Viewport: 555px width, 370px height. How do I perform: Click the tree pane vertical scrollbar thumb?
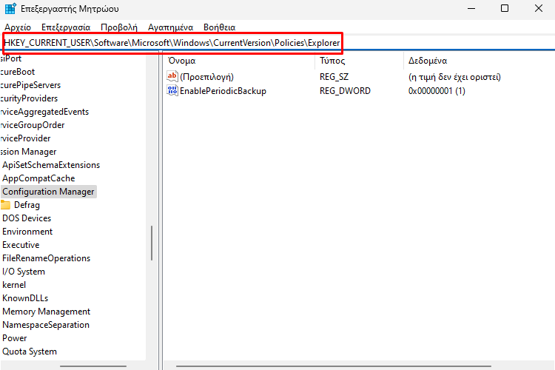pyautogui.click(x=152, y=243)
